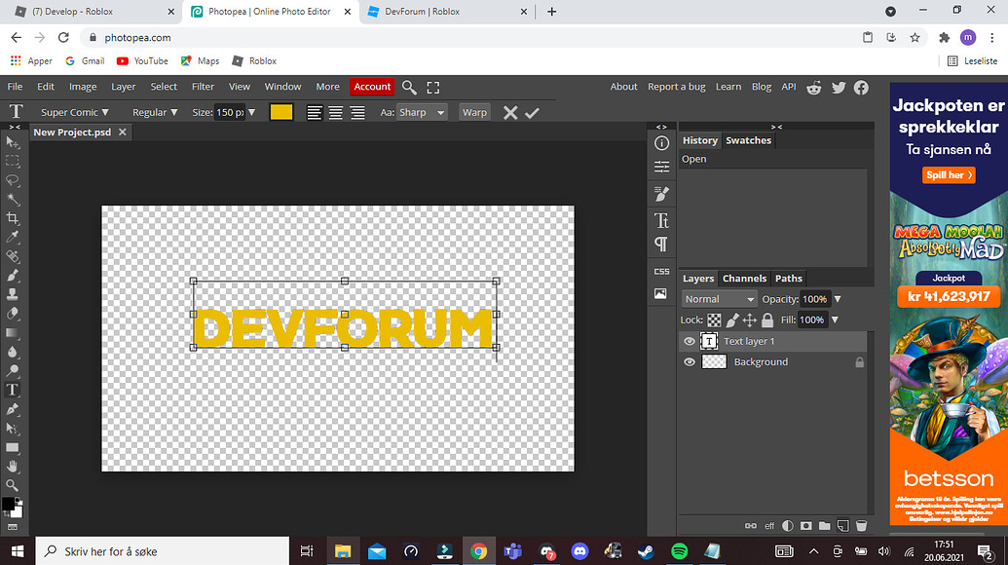The width and height of the screenshot is (1008, 565).
Task: Select the Eyedropper tool
Action: [13, 238]
